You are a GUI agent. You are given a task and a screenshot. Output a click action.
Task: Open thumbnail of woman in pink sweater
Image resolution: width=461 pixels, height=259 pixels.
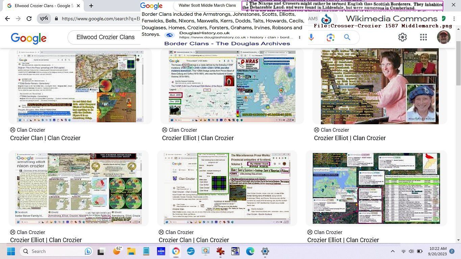[x=380, y=86]
